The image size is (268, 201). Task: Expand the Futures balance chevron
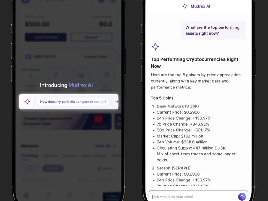point(110,57)
